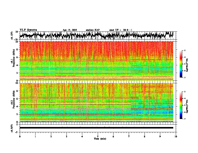
Task: Click the "ch.1(V)" waveform axis label
Action: coord(12,35)
